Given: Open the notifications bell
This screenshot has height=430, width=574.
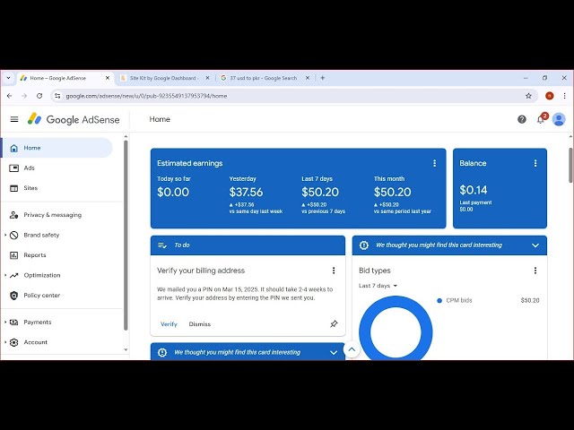Looking at the screenshot, I should pos(540,119).
